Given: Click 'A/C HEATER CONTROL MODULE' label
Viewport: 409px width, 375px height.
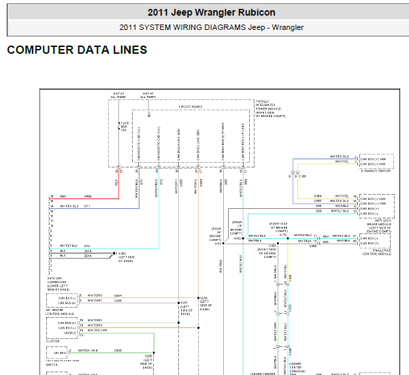Looking at the screenshot, I should [x=60, y=312].
